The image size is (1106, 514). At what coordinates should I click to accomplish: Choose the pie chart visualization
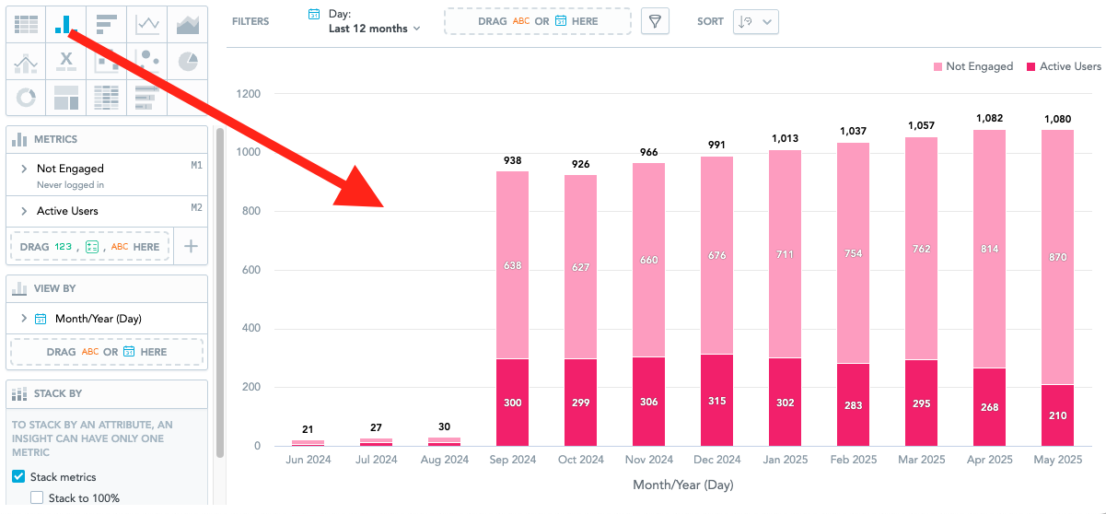188,62
